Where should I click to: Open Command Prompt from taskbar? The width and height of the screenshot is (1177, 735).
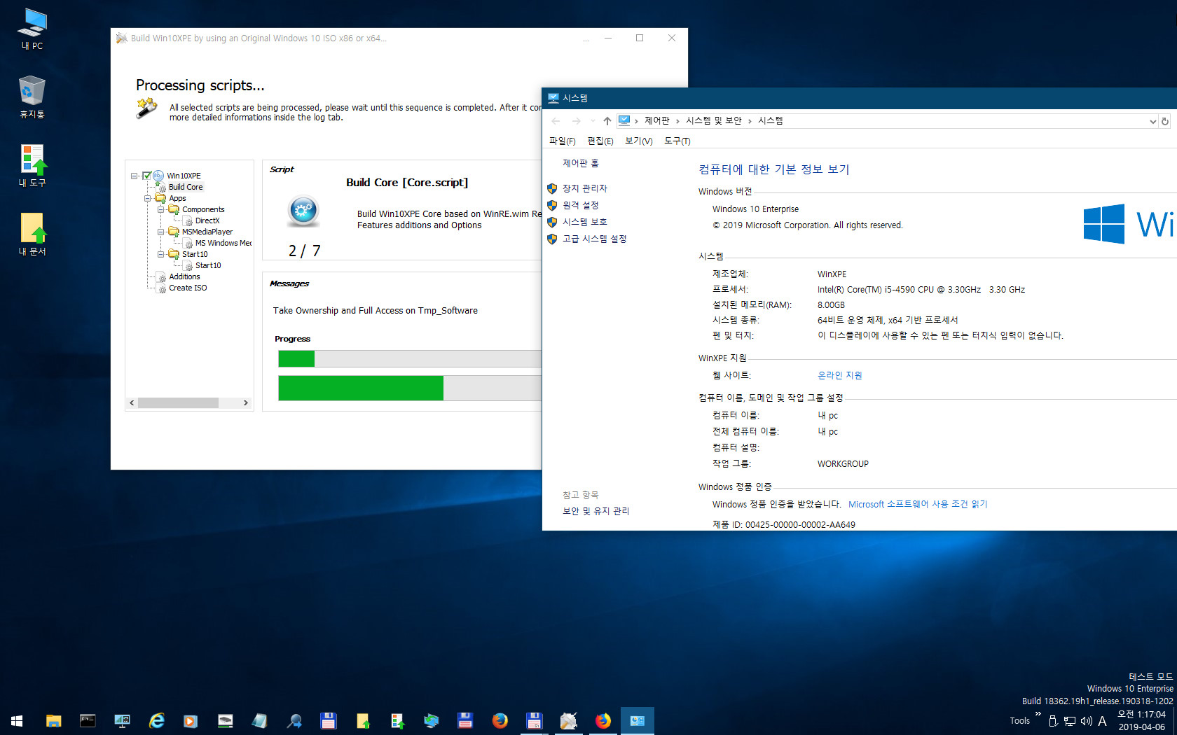(x=88, y=720)
